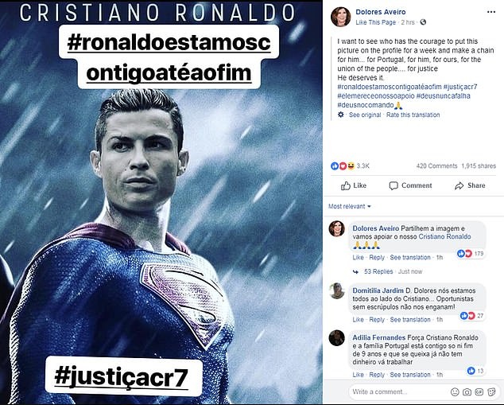Screen dimensions: 504x405
Task: Expand the 53 Replies thread
Action: click(378, 271)
